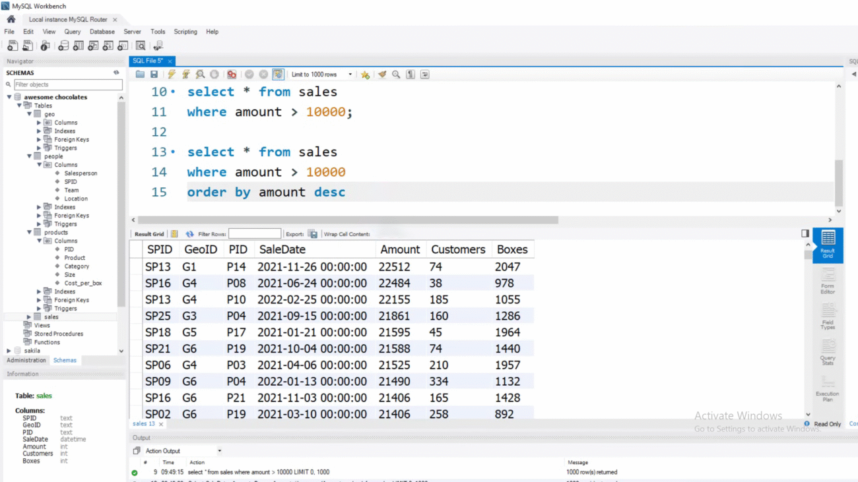
Task: Click the home screen icon
Action: coord(11,19)
